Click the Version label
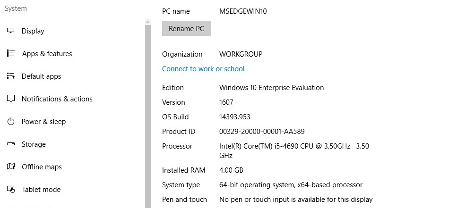 (x=173, y=102)
